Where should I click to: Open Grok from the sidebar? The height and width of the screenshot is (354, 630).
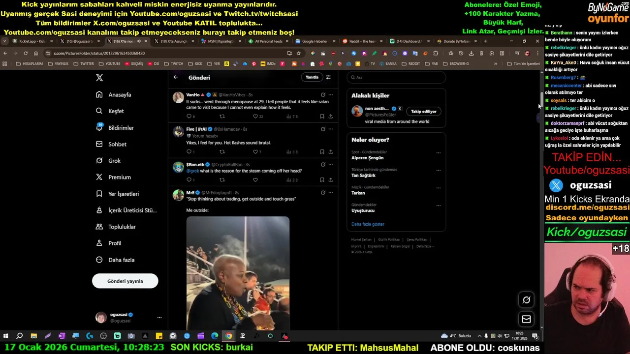108,161
